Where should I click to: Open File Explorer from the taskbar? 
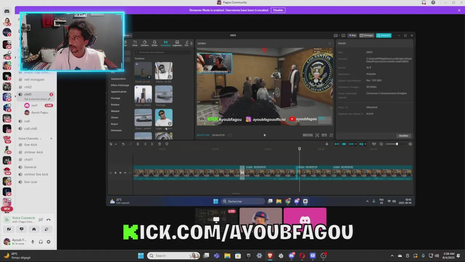pos(227,256)
